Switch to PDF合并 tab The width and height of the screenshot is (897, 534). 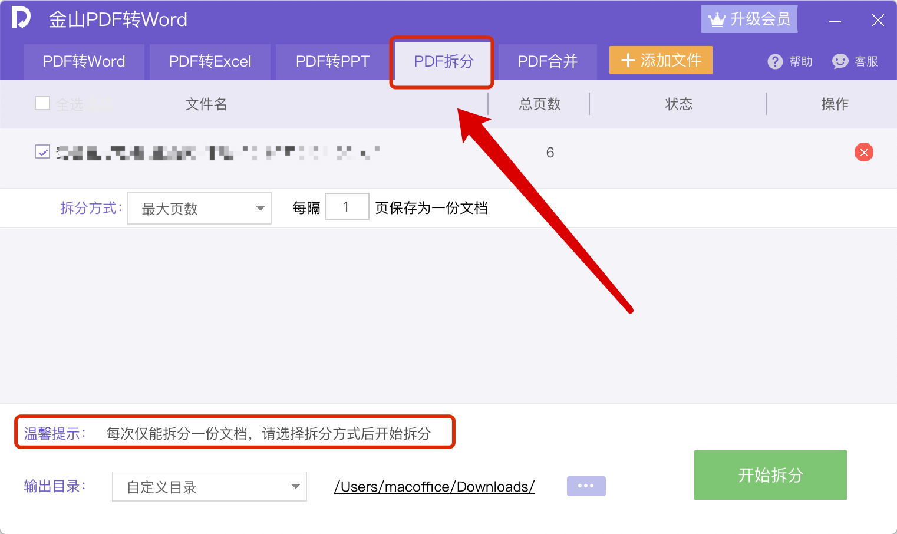coord(548,62)
